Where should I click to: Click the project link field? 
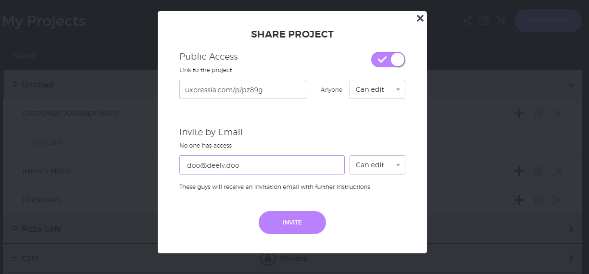click(x=243, y=89)
